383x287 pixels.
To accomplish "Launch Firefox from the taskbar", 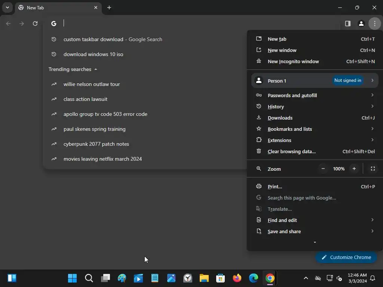I will [x=237, y=278].
